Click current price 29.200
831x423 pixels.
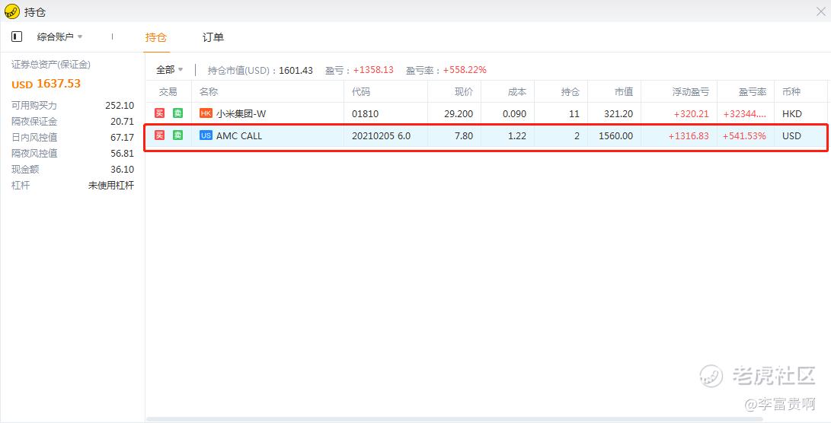click(x=459, y=114)
